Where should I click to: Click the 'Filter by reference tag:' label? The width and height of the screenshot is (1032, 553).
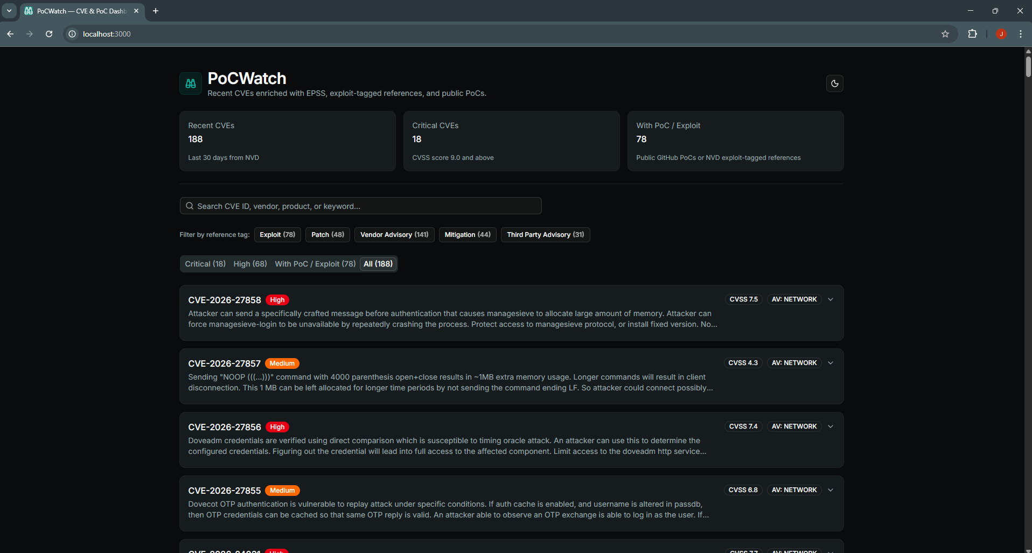coord(214,235)
